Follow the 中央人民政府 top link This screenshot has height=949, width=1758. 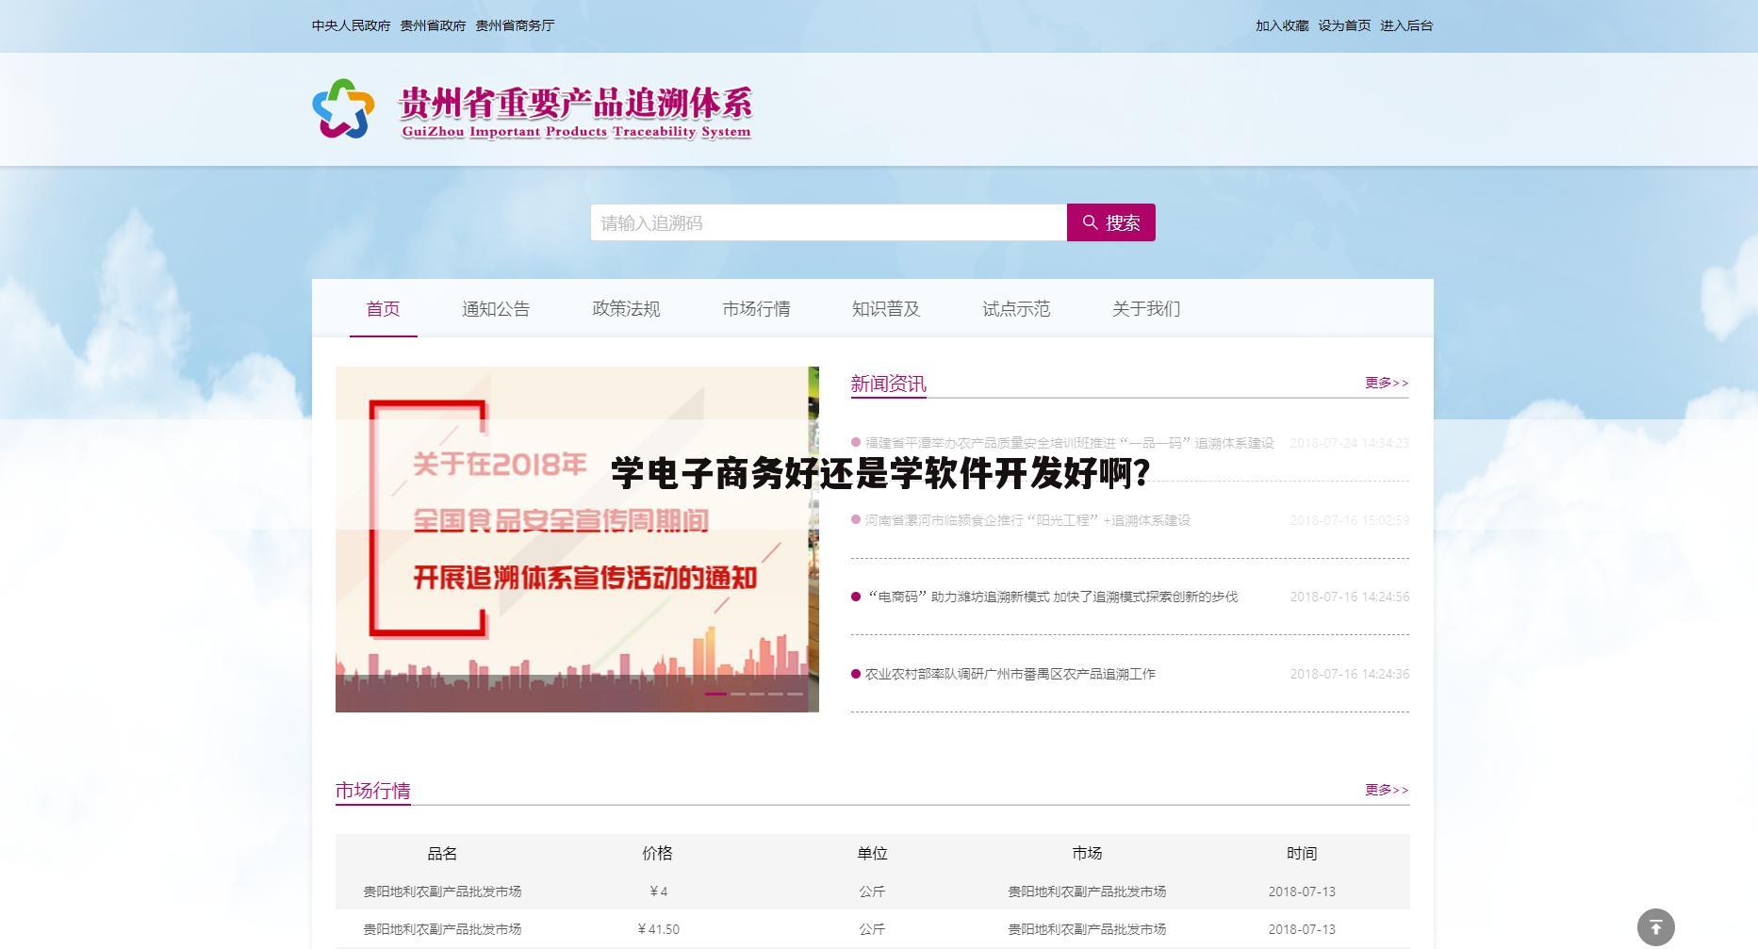tap(351, 25)
